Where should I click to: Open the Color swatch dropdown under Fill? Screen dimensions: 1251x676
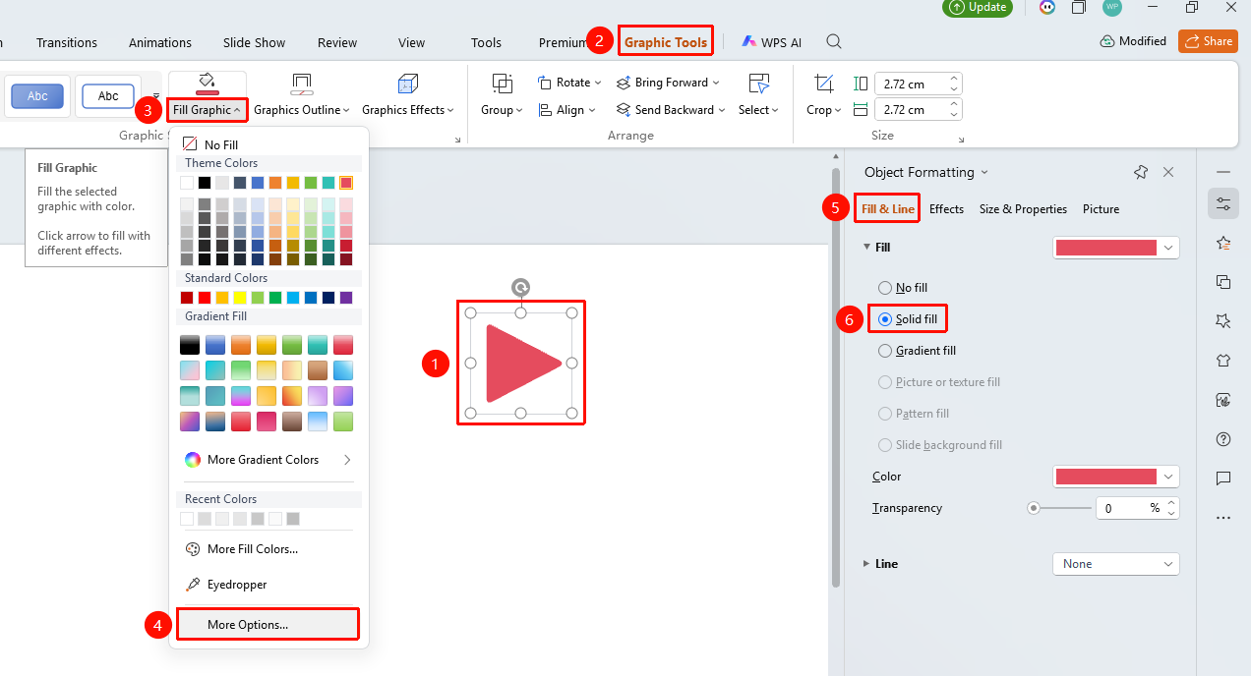pos(1115,477)
